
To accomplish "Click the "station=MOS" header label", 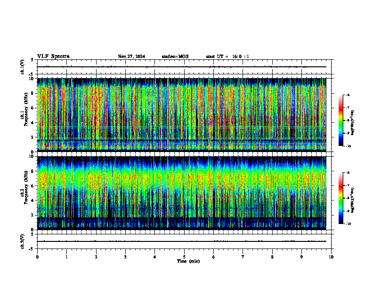I will (175, 56).
